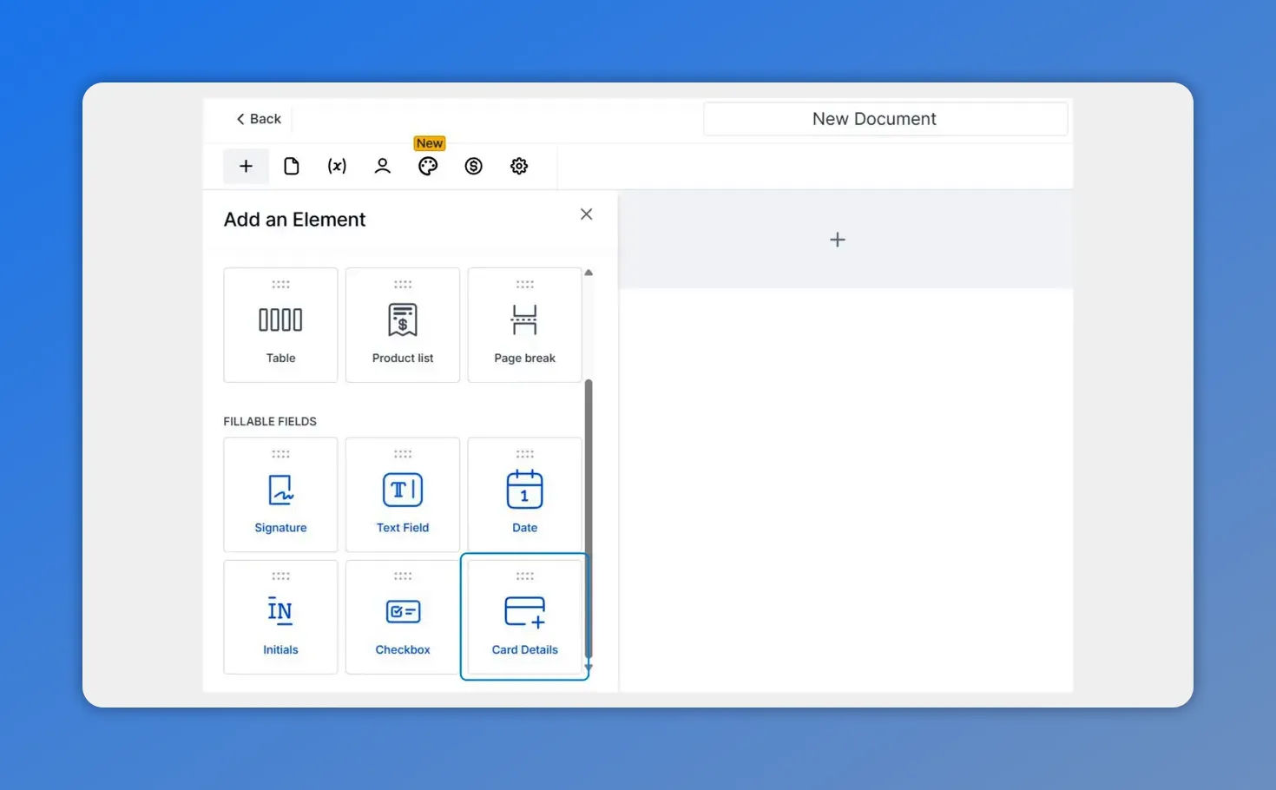Choose the Signature fillable field
The height and width of the screenshot is (790, 1276).
280,495
